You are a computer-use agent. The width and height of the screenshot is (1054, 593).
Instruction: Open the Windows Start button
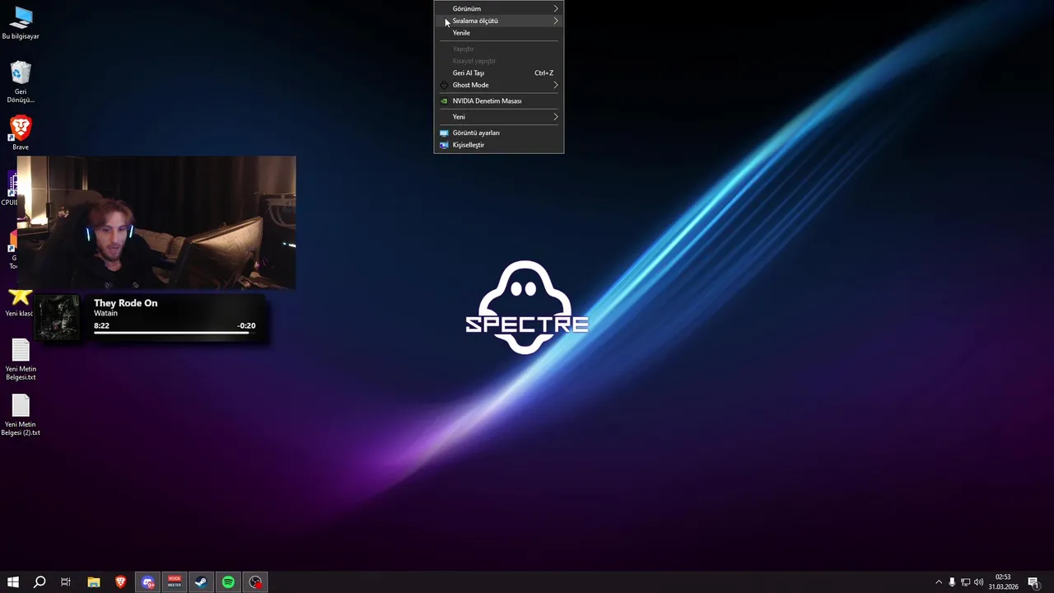pos(12,582)
